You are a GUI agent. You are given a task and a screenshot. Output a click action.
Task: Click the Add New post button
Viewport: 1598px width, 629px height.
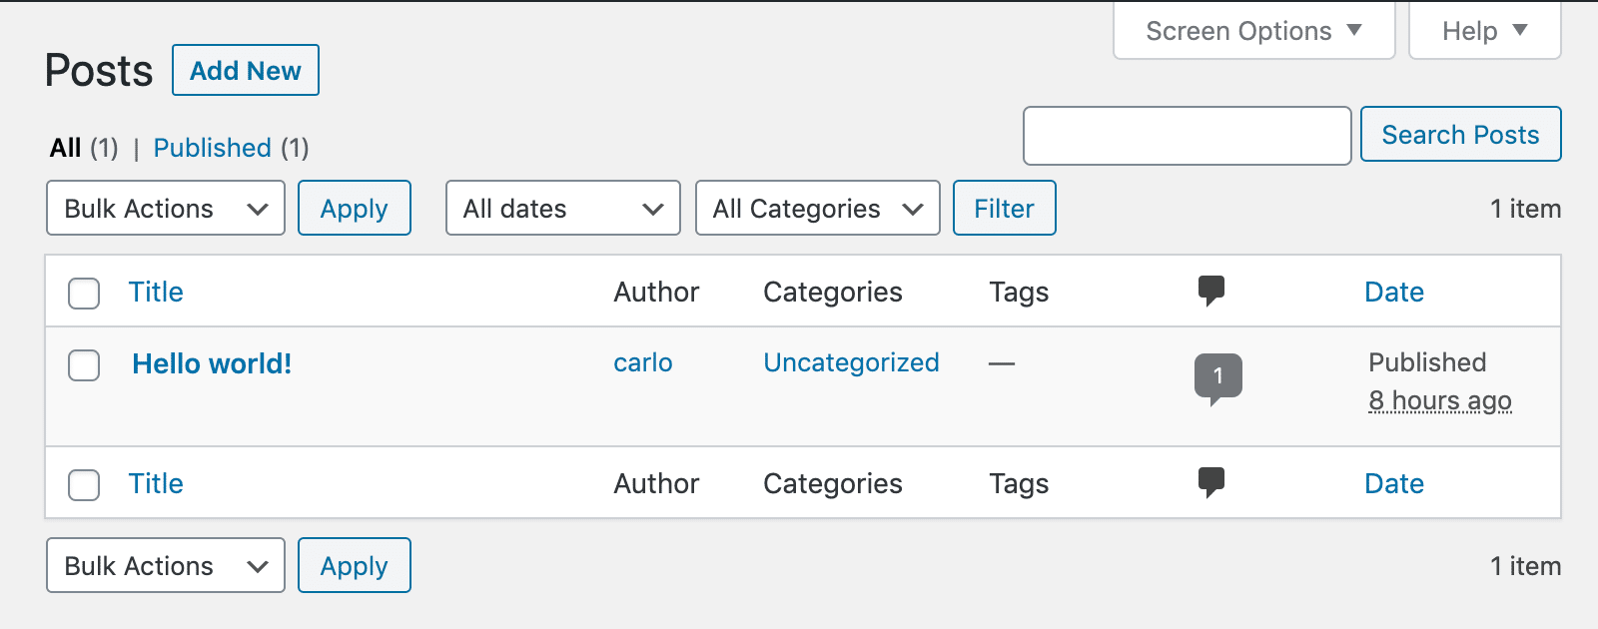(x=246, y=70)
